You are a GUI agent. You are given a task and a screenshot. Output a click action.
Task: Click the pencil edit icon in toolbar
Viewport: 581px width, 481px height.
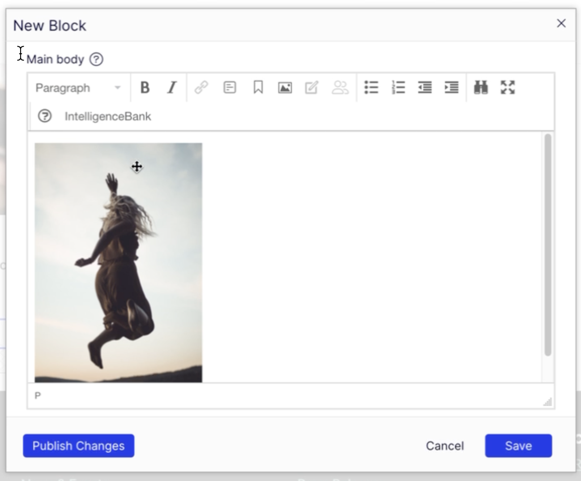312,87
